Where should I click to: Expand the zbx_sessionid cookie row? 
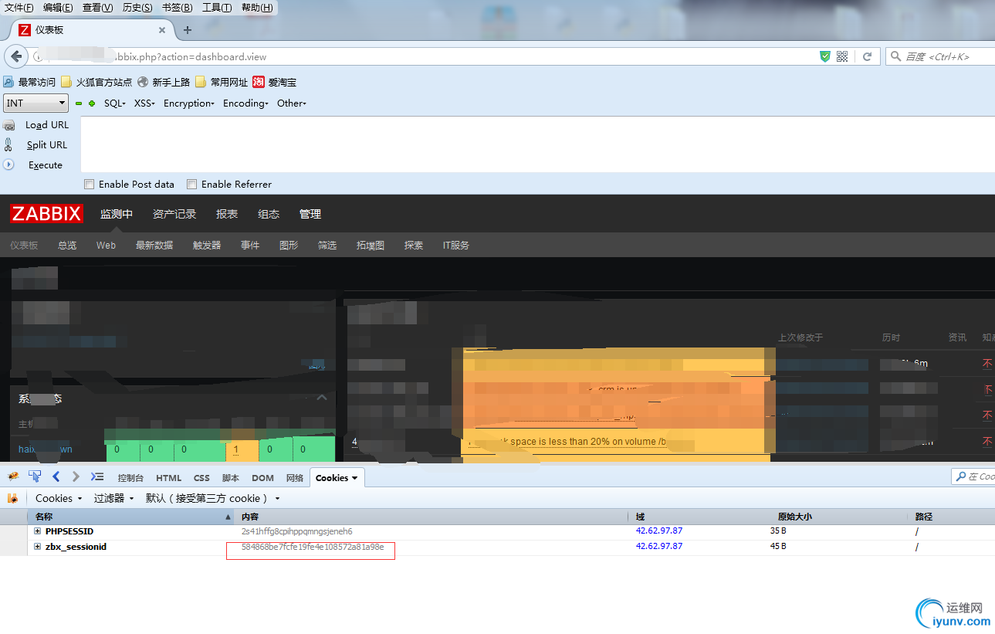pyautogui.click(x=37, y=547)
